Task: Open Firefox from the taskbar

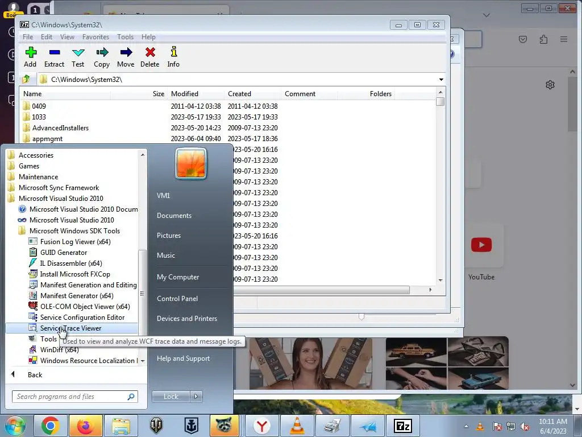Action: click(85, 426)
